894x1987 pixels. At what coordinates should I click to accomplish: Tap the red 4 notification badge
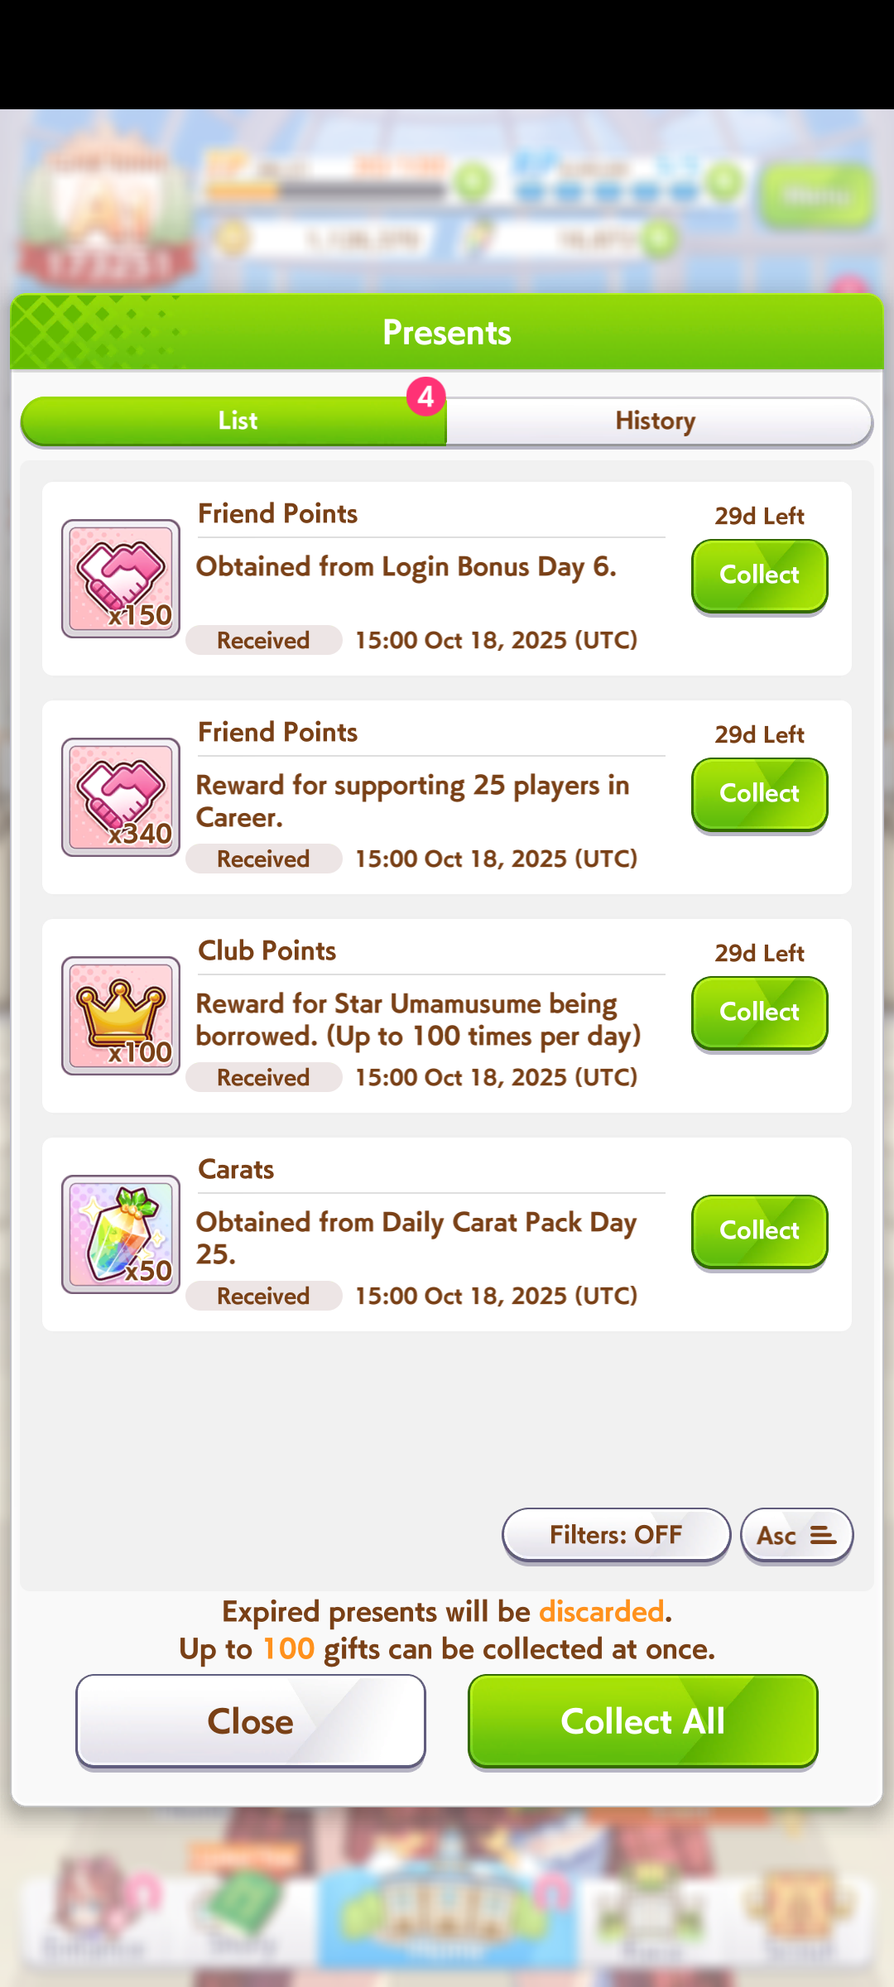425,397
